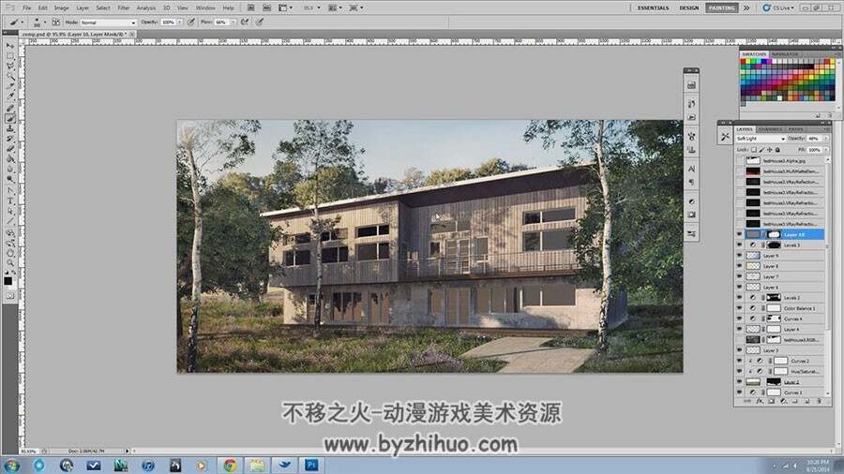Screen dimensions: 844x474
Task: Select Layer 10 mask thumbnail
Action: pyautogui.click(x=774, y=234)
